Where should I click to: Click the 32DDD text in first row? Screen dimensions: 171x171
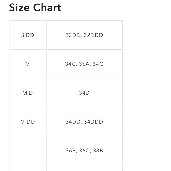[x=93, y=35]
